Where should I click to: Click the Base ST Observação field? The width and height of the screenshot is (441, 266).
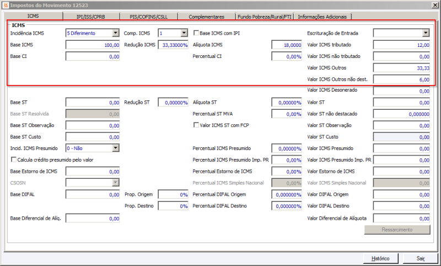(x=93, y=125)
